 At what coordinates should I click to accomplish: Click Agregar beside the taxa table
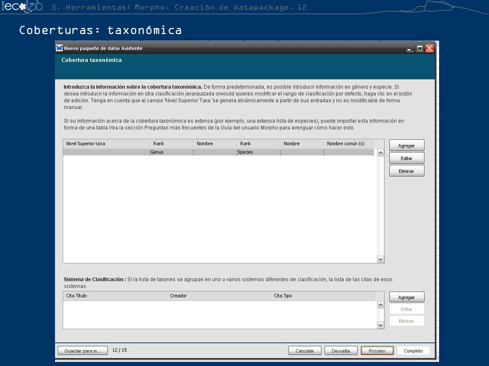click(406, 145)
